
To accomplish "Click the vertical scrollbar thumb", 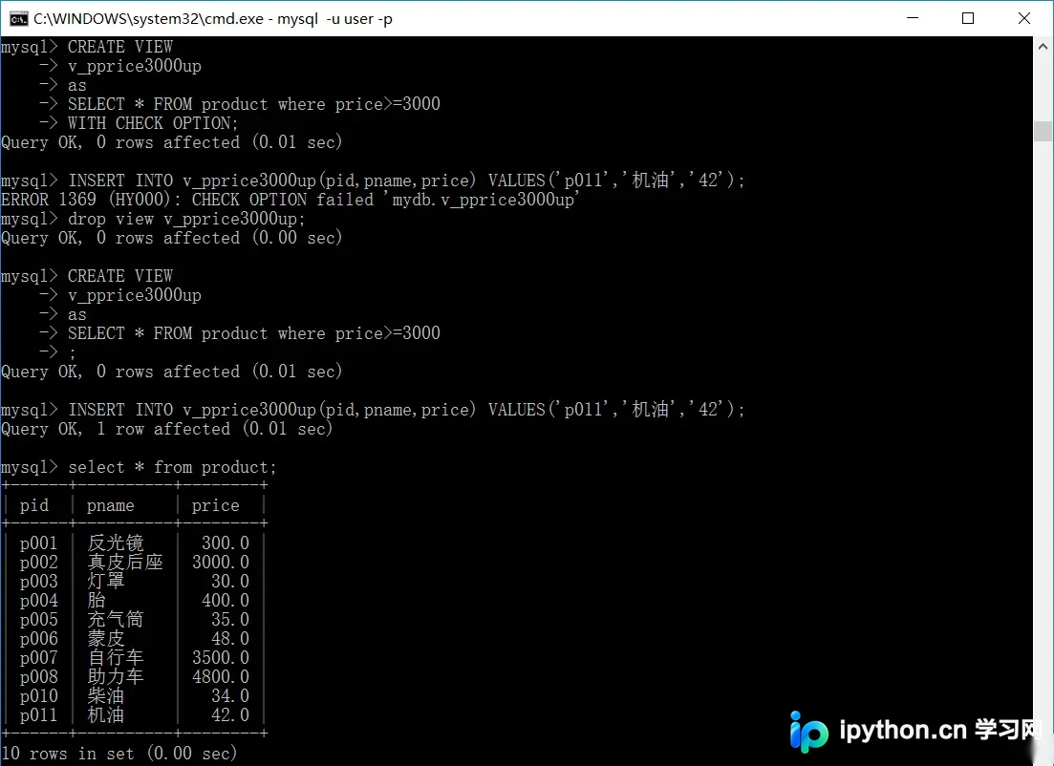I will tap(1043, 131).
